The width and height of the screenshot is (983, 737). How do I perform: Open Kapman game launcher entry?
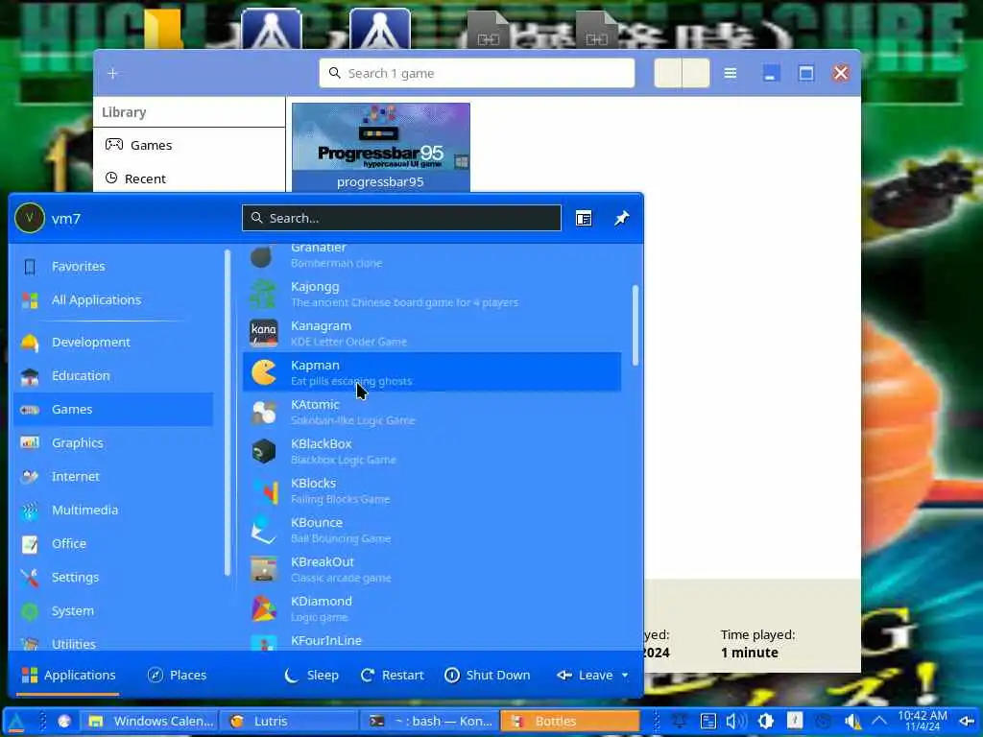(432, 372)
